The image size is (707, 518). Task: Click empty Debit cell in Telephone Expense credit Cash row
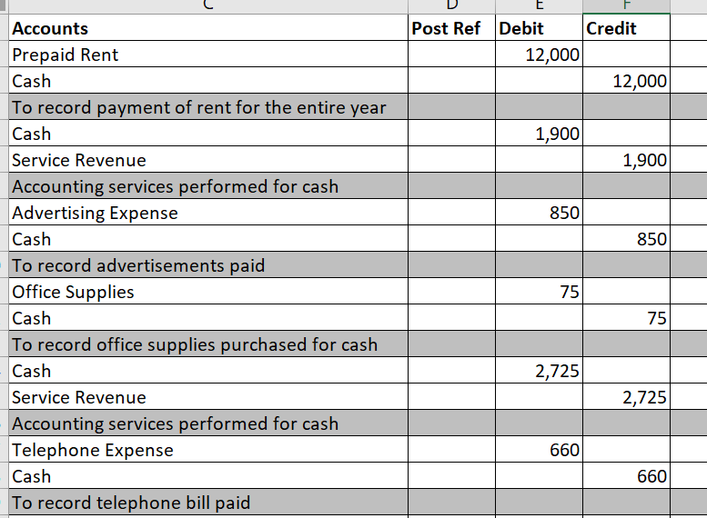coord(539,476)
